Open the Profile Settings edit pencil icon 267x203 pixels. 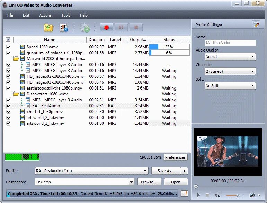[256, 25]
